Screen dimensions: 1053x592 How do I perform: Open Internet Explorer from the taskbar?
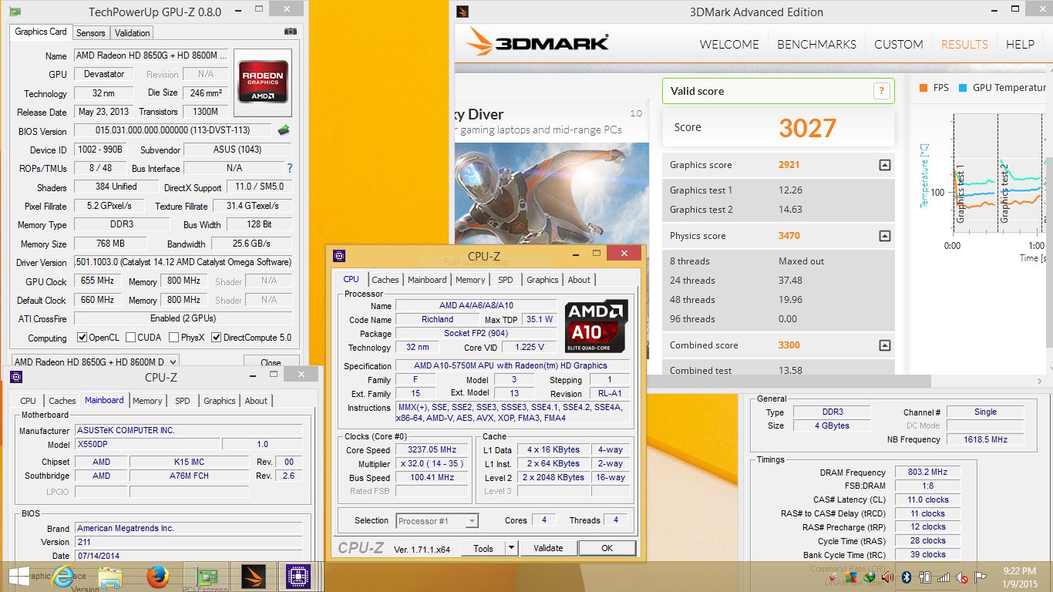(x=63, y=576)
